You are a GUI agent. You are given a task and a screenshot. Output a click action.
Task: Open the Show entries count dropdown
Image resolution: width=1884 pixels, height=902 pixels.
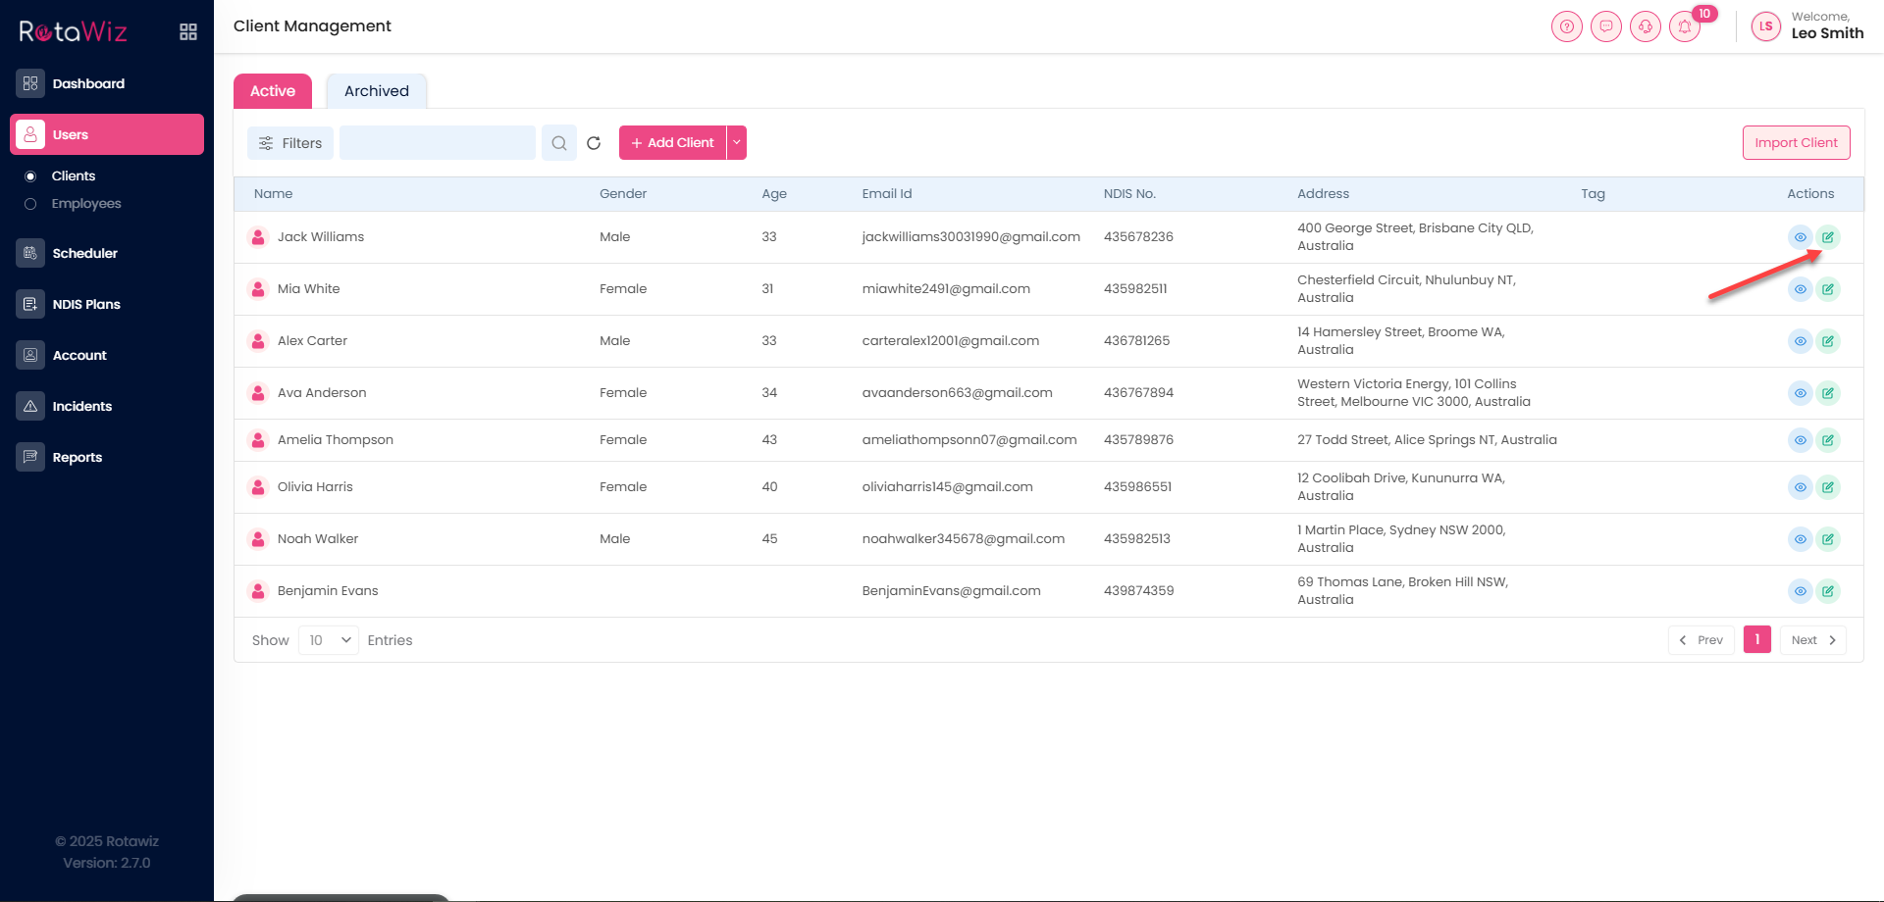pyautogui.click(x=329, y=640)
